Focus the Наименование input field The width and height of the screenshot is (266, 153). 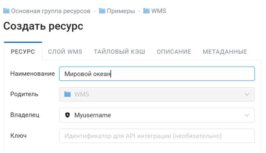[x=157, y=73]
